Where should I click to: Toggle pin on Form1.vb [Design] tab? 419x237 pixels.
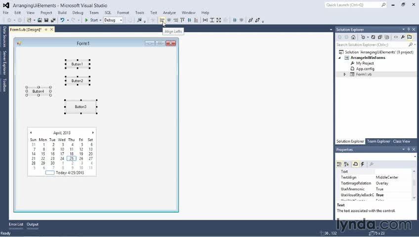point(46,29)
